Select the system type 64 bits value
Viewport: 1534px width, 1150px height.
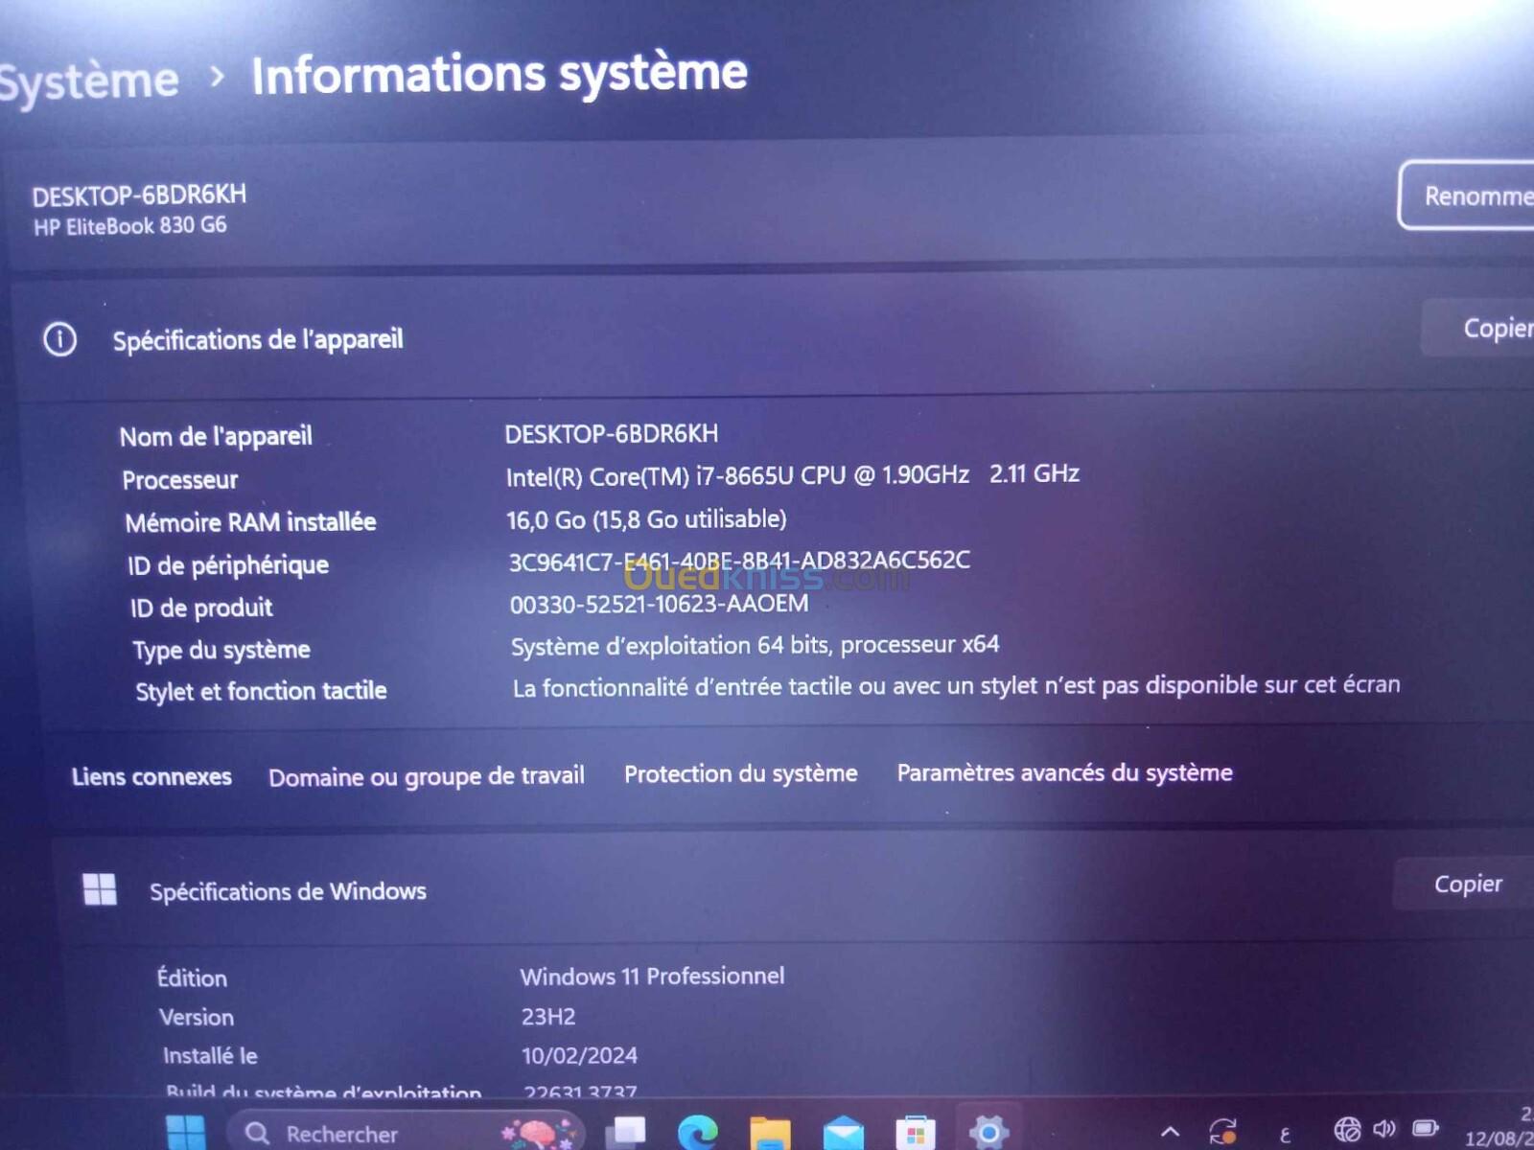[755, 645]
